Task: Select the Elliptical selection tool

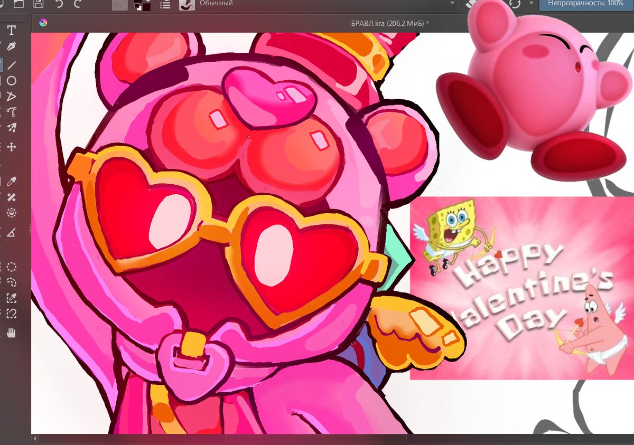Action: pyautogui.click(x=11, y=267)
